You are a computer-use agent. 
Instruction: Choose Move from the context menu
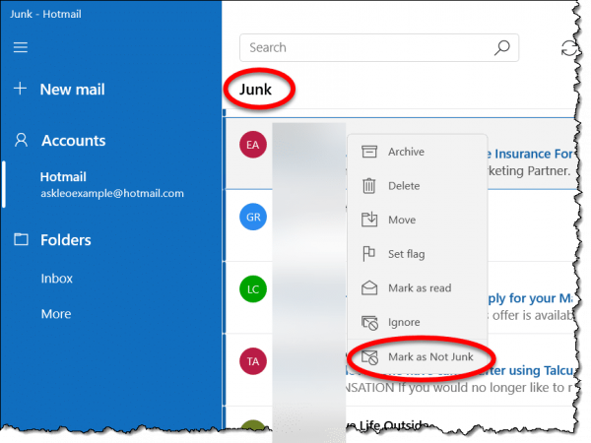pos(417,220)
